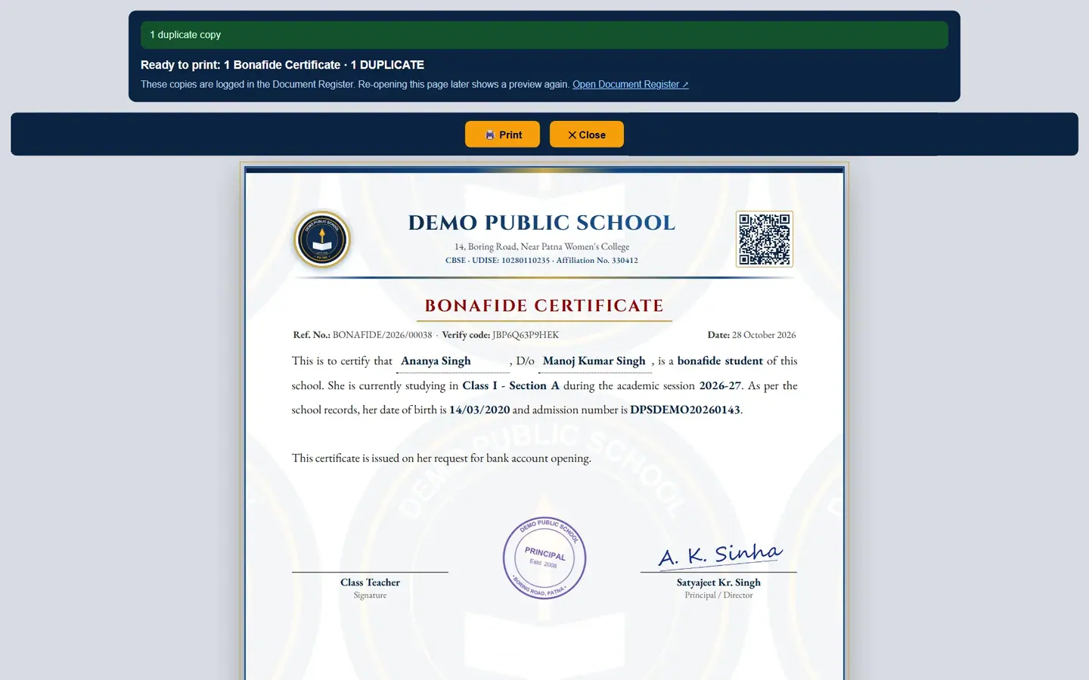Click the 'Section A' text
The width and height of the screenshot is (1089, 680).
[534, 385]
